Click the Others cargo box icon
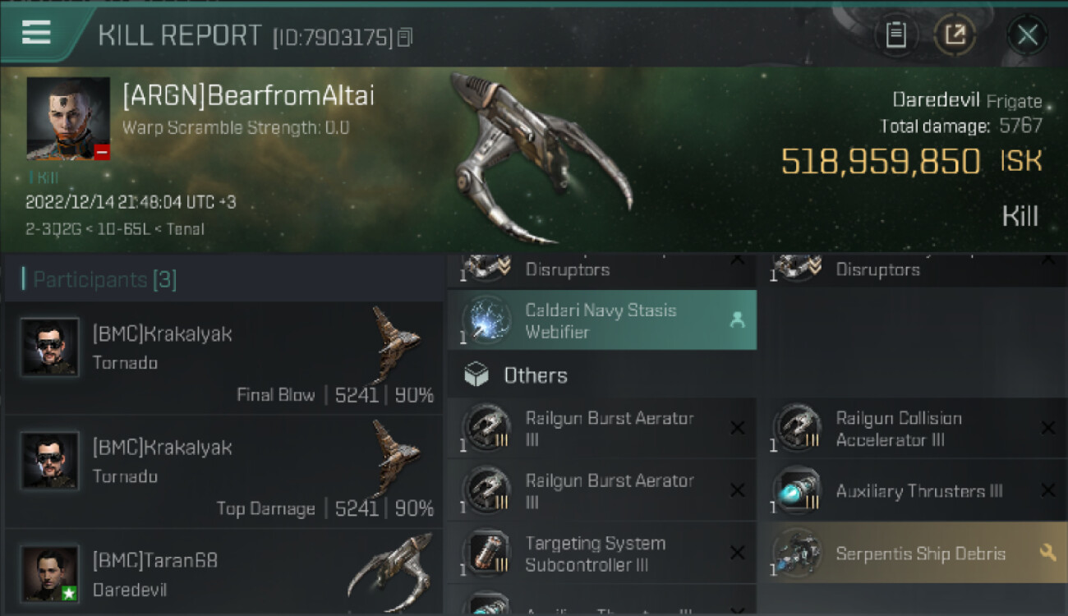The height and width of the screenshot is (616, 1068). tap(476, 375)
